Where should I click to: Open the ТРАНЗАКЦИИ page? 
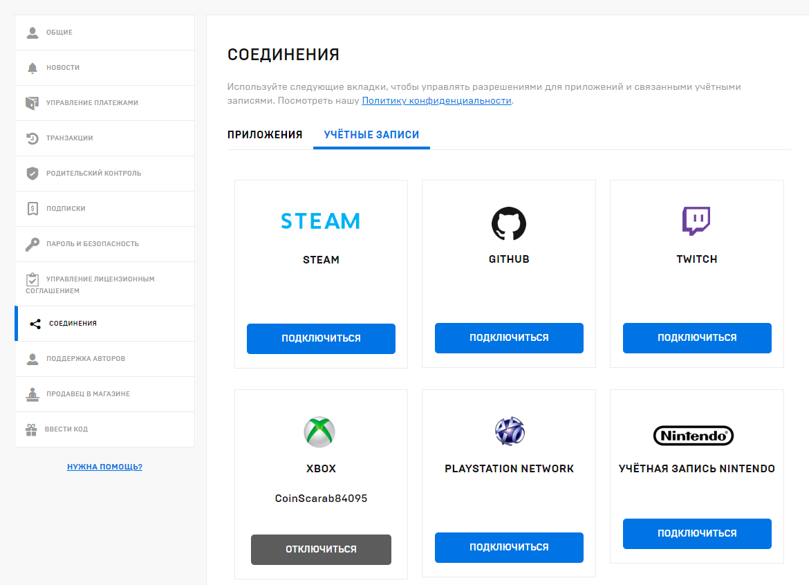pyautogui.click(x=104, y=138)
